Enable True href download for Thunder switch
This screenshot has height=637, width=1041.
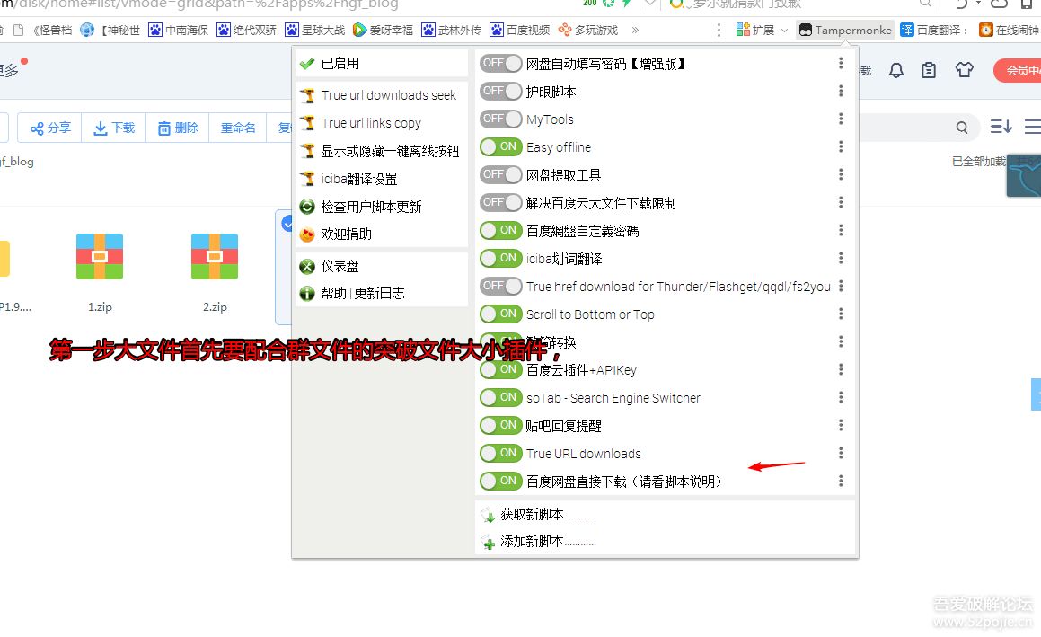[500, 287]
